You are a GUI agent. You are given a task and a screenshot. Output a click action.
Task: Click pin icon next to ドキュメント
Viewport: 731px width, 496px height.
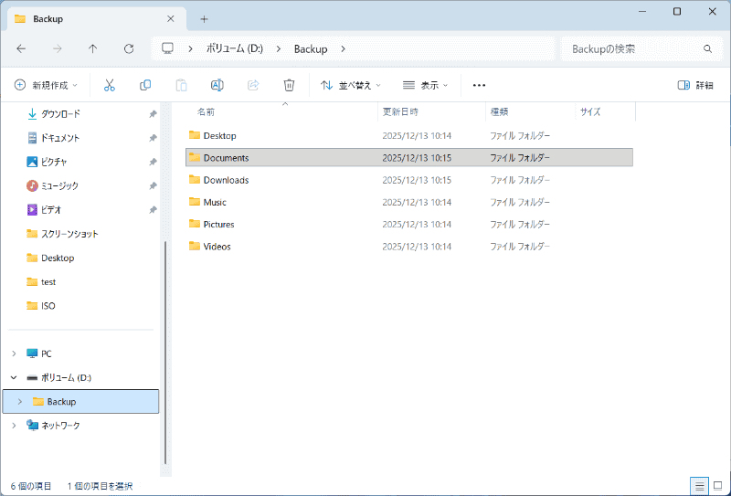pyautogui.click(x=153, y=138)
